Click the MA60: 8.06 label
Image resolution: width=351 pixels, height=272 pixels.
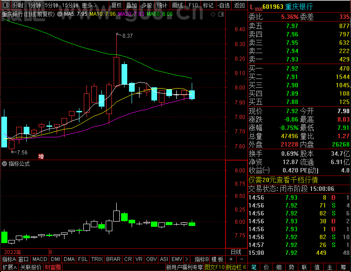160,14
